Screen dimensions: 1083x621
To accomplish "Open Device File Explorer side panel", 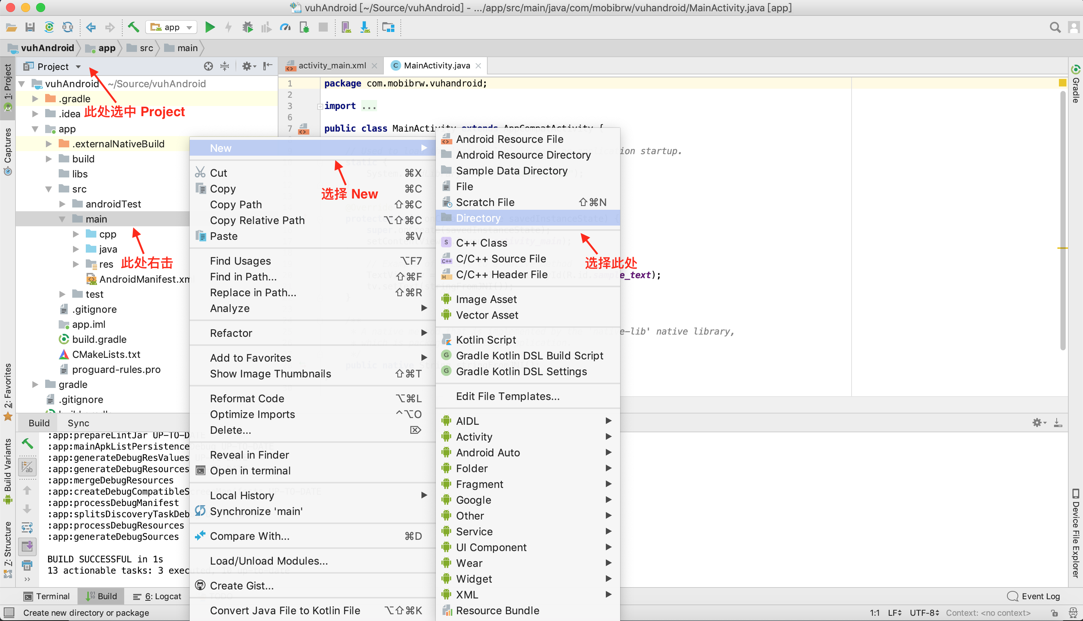I will (x=1076, y=533).
